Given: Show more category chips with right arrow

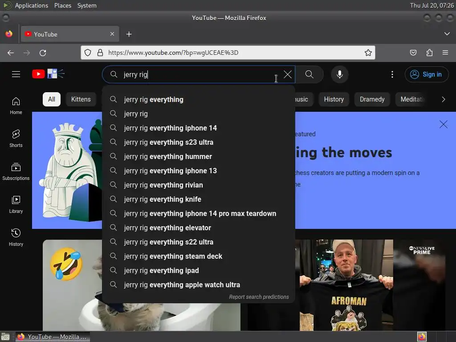Looking at the screenshot, I should [443, 99].
